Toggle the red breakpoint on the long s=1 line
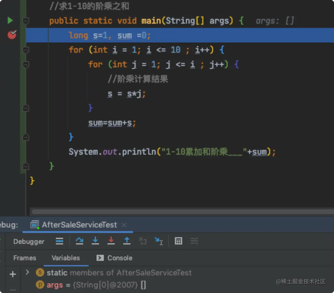The image size is (334, 293). coord(12,35)
